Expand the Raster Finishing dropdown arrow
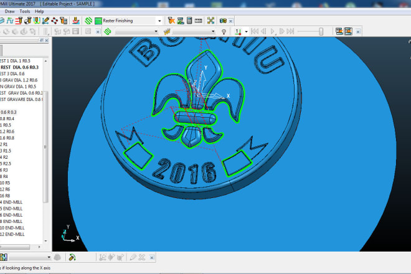This screenshot has height=274, width=411. (159, 21)
